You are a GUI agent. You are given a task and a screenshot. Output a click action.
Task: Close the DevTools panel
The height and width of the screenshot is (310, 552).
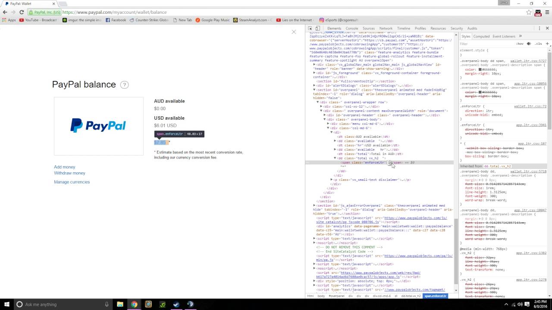point(548,28)
